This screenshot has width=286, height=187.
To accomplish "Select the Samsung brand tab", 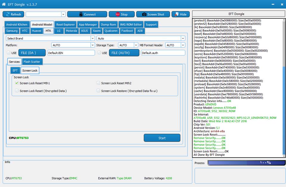I will (x=12, y=31).
